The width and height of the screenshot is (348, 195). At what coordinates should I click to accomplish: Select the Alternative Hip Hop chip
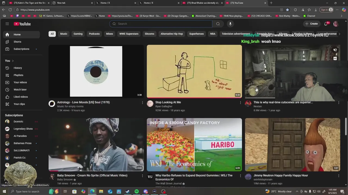[172, 34]
